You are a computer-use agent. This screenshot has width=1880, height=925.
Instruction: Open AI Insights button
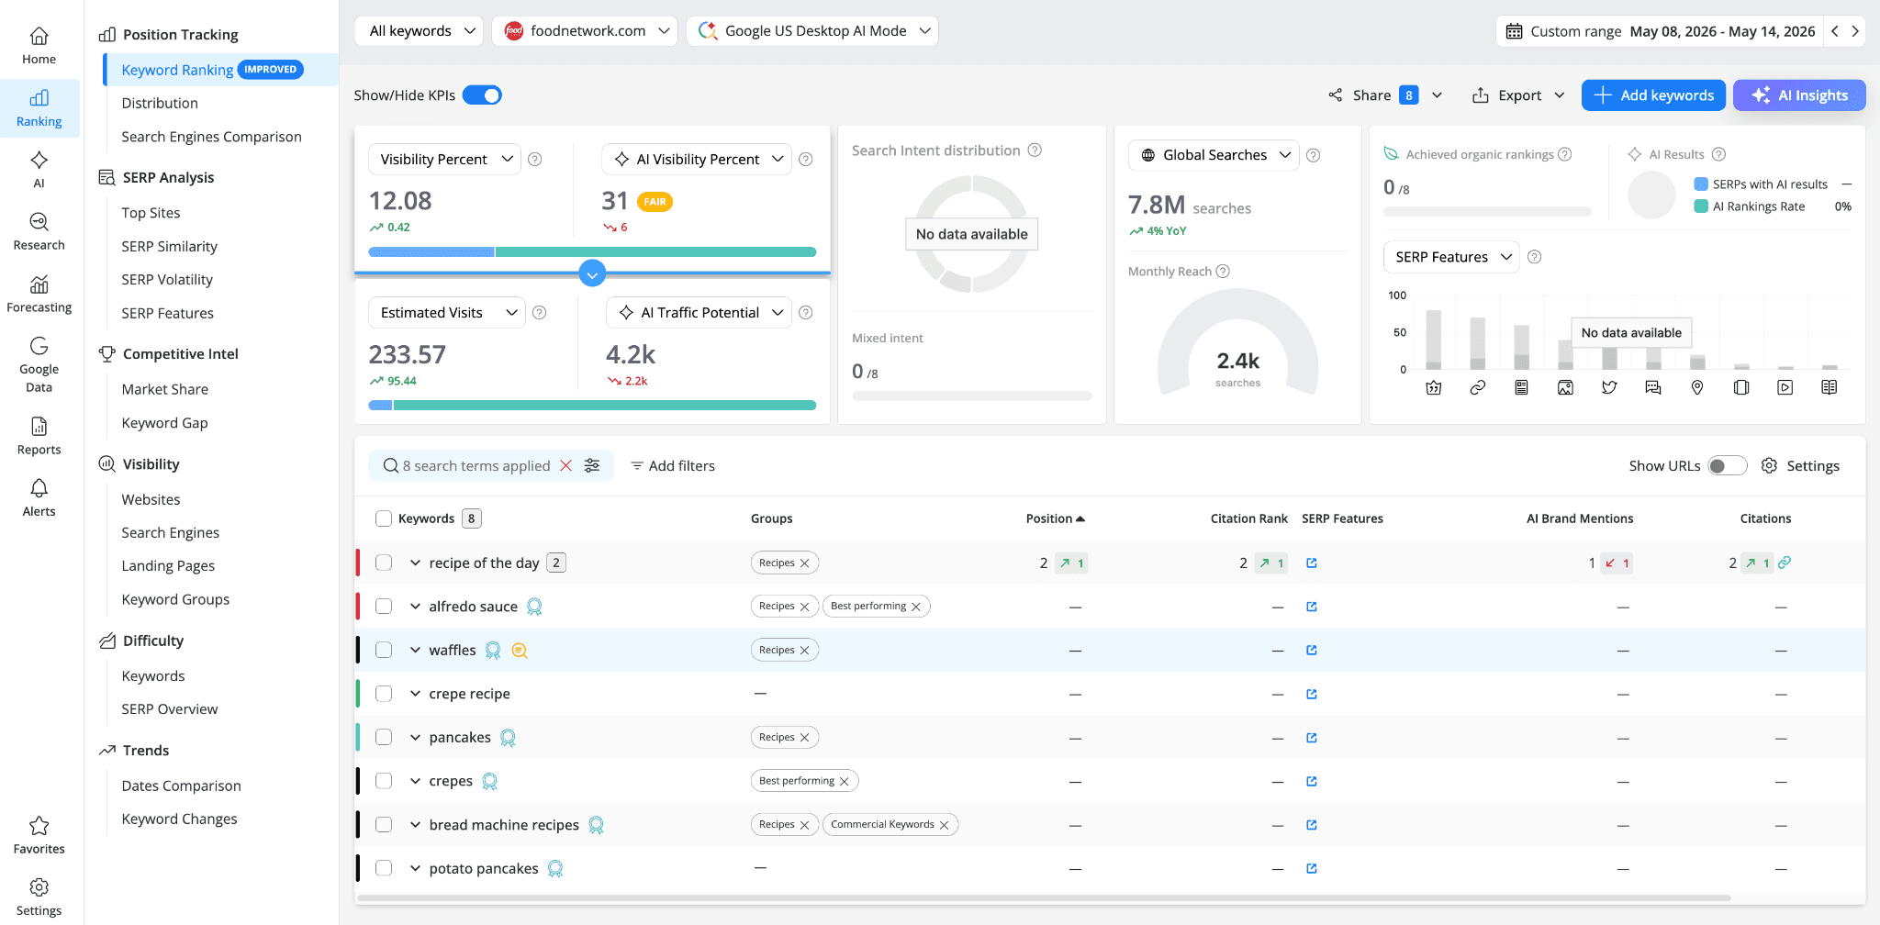point(1799,95)
